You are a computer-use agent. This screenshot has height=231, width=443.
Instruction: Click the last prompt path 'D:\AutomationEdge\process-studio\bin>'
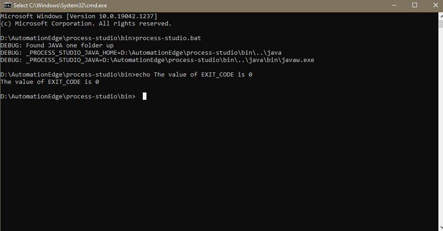[68, 96]
